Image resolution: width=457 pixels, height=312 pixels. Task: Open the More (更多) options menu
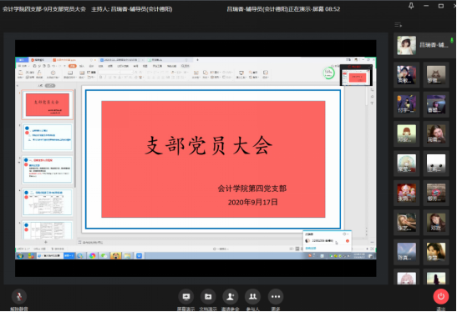(x=276, y=297)
